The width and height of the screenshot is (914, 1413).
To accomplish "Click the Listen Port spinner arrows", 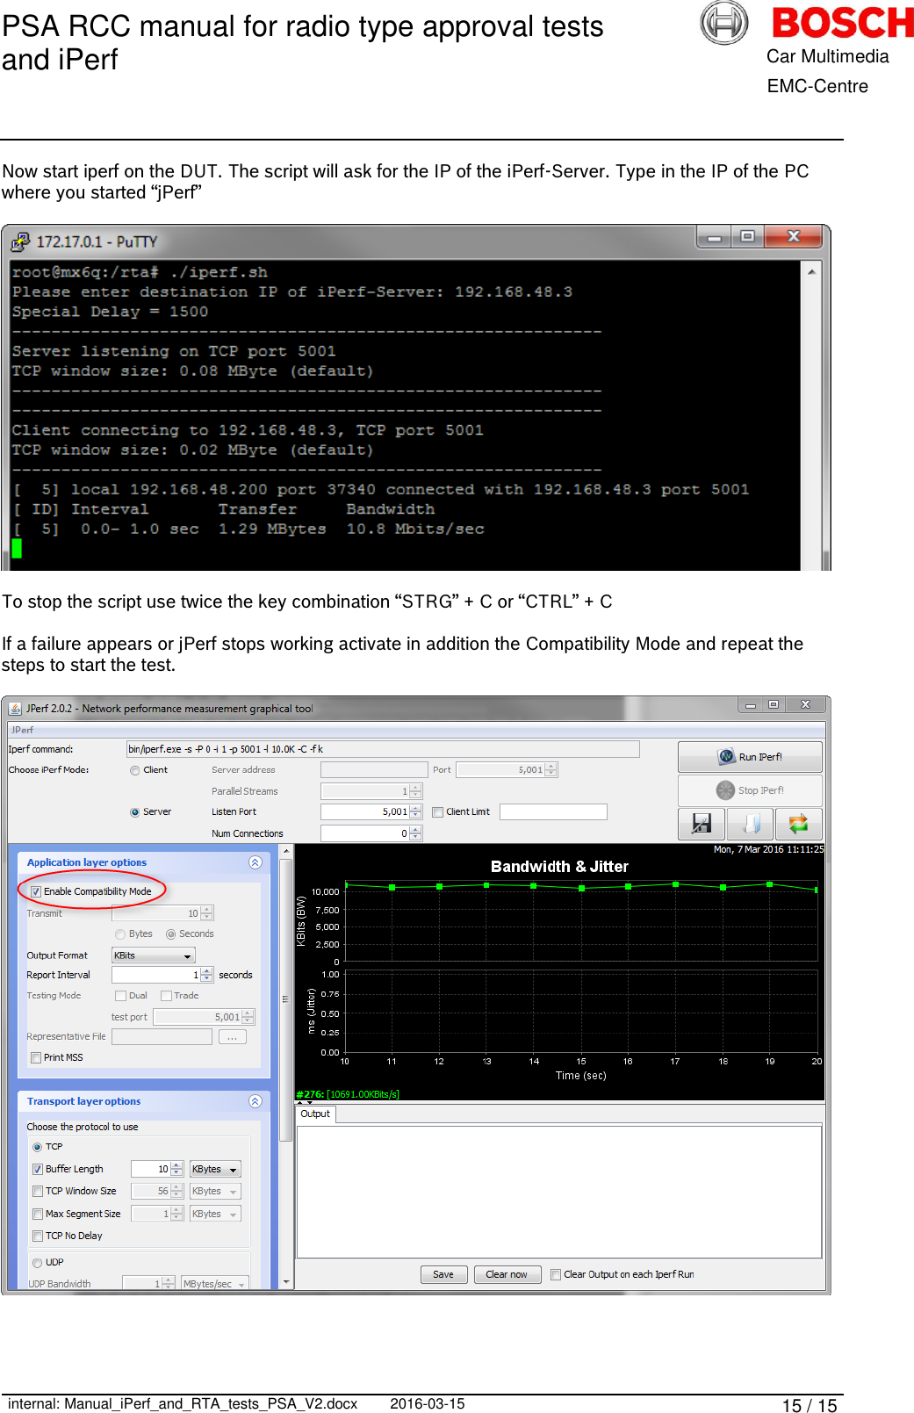I will pyautogui.click(x=416, y=812).
